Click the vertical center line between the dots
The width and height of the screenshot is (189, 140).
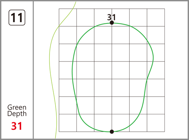coord(112,77)
